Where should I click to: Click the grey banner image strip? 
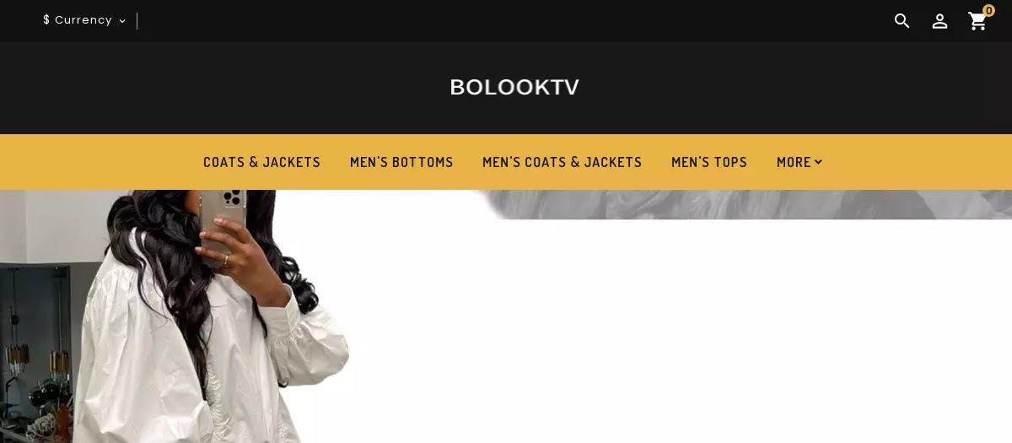pos(742,204)
